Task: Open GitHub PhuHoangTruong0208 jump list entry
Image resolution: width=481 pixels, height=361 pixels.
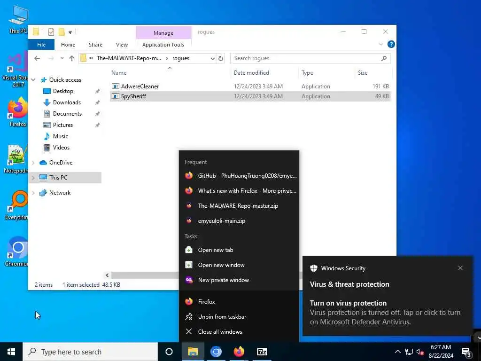Action: coord(239,176)
